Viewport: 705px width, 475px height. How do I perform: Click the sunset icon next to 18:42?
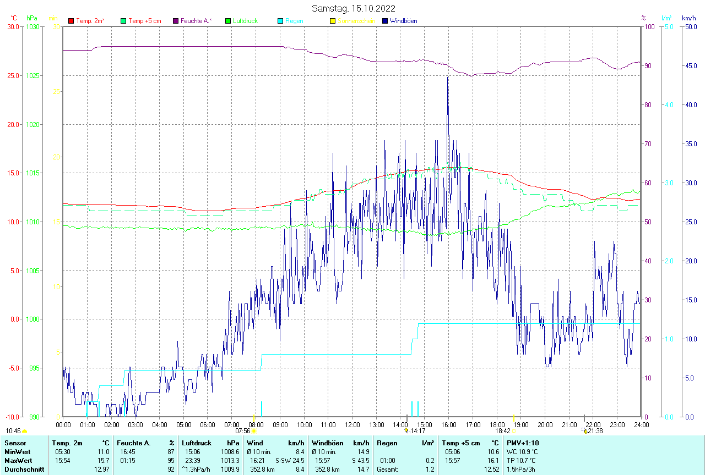coord(513,432)
